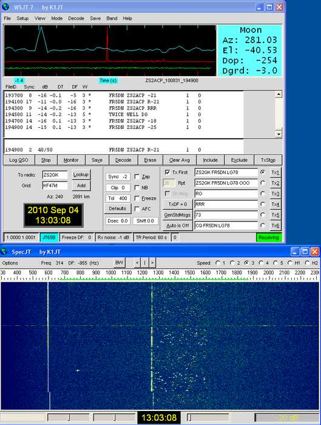This screenshot has height=425, width=321.
Task: Click the Add button next to Grid
Action: pos(81,185)
